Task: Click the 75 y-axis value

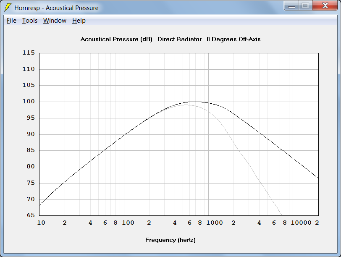Action: 31,183
